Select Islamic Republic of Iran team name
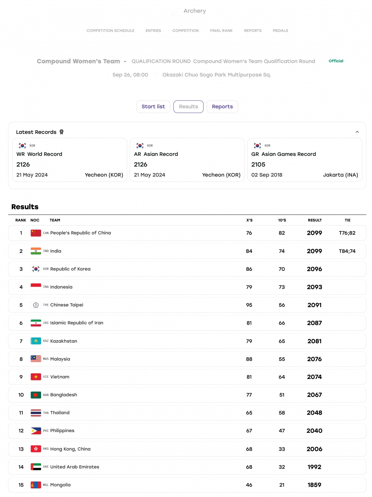The height and width of the screenshot is (497, 372). point(77,323)
